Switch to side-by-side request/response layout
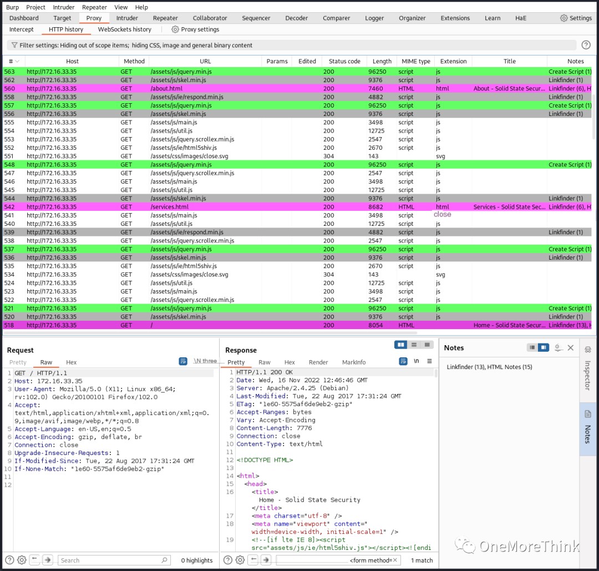 coord(401,345)
